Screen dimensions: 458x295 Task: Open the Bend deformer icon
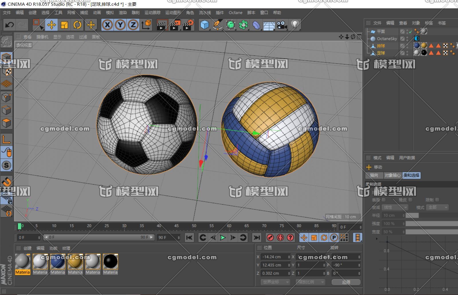pyautogui.click(x=256, y=25)
